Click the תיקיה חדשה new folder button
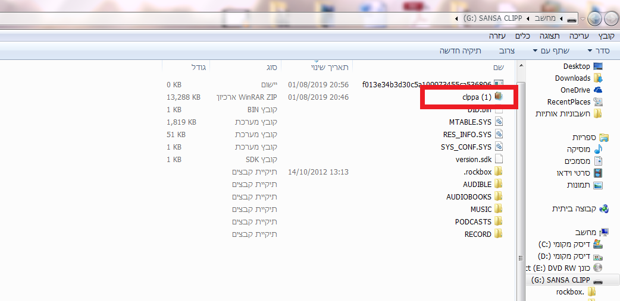The width and height of the screenshot is (620, 301). pos(461,50)
